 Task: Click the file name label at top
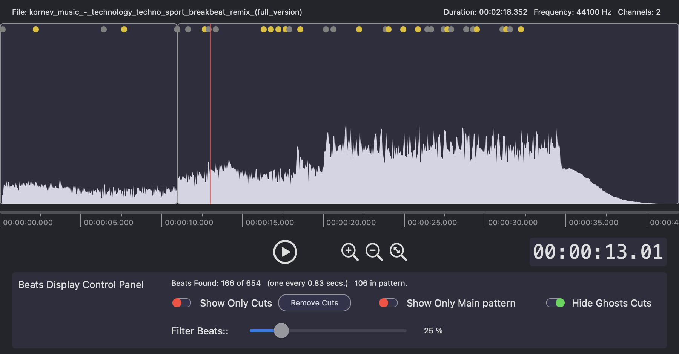click(157, 12)
